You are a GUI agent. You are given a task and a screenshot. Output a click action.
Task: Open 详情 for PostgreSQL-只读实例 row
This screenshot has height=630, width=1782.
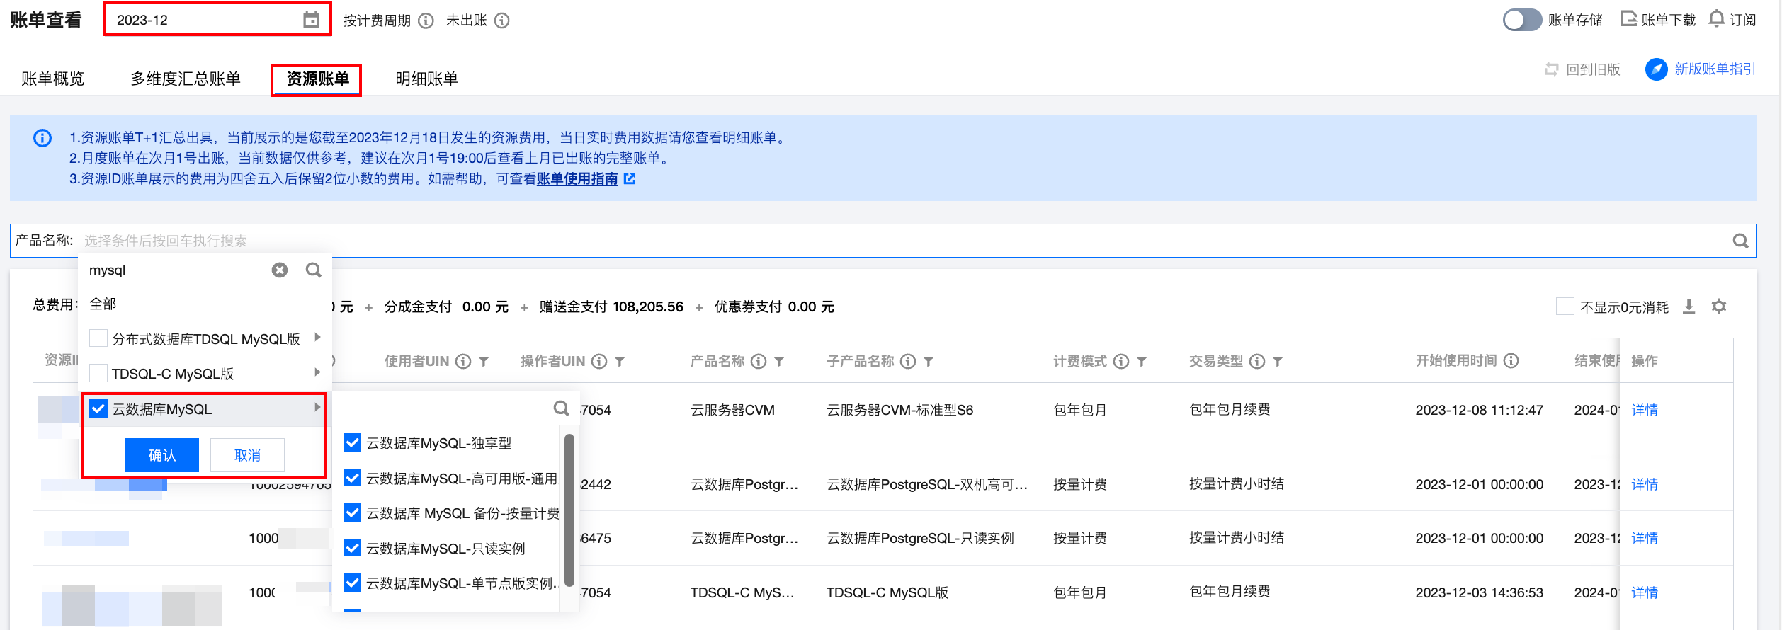(x=1645, y=538)
